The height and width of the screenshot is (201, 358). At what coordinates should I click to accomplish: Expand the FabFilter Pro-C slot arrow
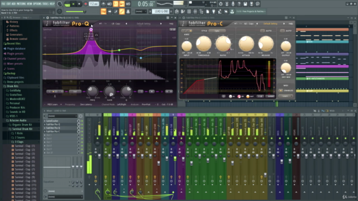(x=45, y=132)
